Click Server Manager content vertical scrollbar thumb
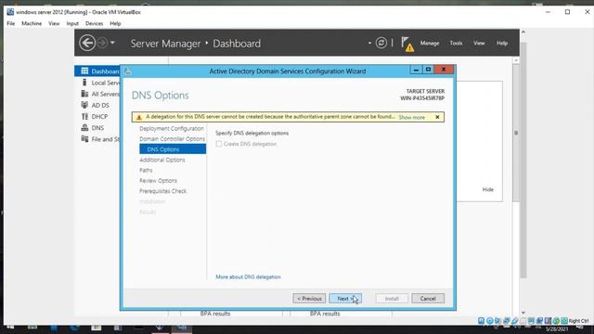The width and height of the screenshot is (594, 334). 516,133
